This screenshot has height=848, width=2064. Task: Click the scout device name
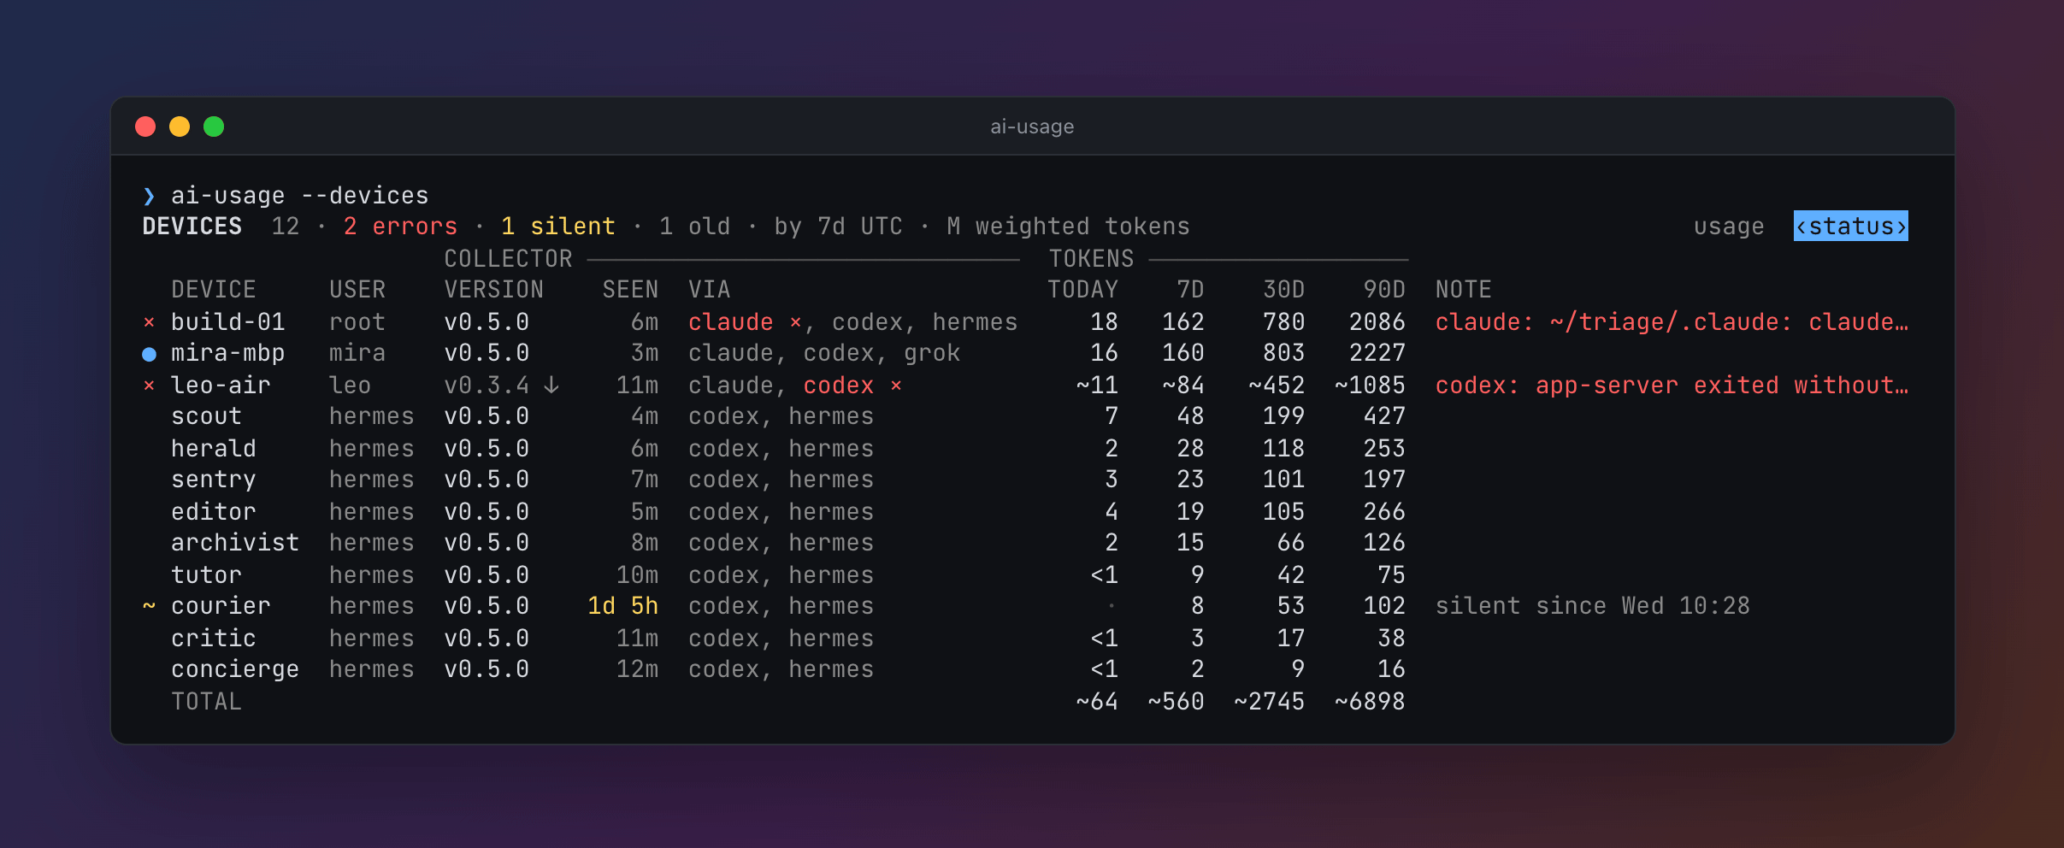pyautogui.click(x=207, y=417)
